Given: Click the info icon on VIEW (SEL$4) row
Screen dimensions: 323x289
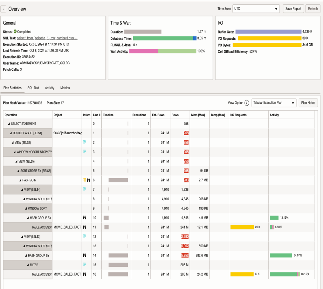Looking at the screenshot, I should (x=85, y=190).
